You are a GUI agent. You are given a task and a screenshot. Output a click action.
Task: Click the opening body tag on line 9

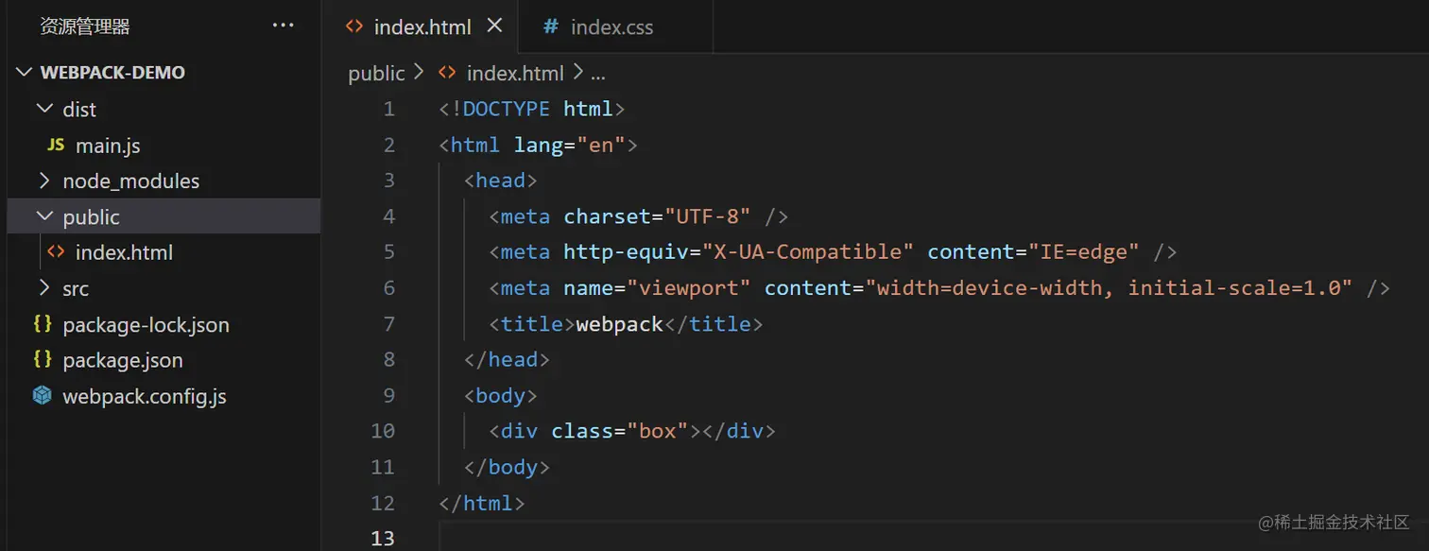point(501,396)
